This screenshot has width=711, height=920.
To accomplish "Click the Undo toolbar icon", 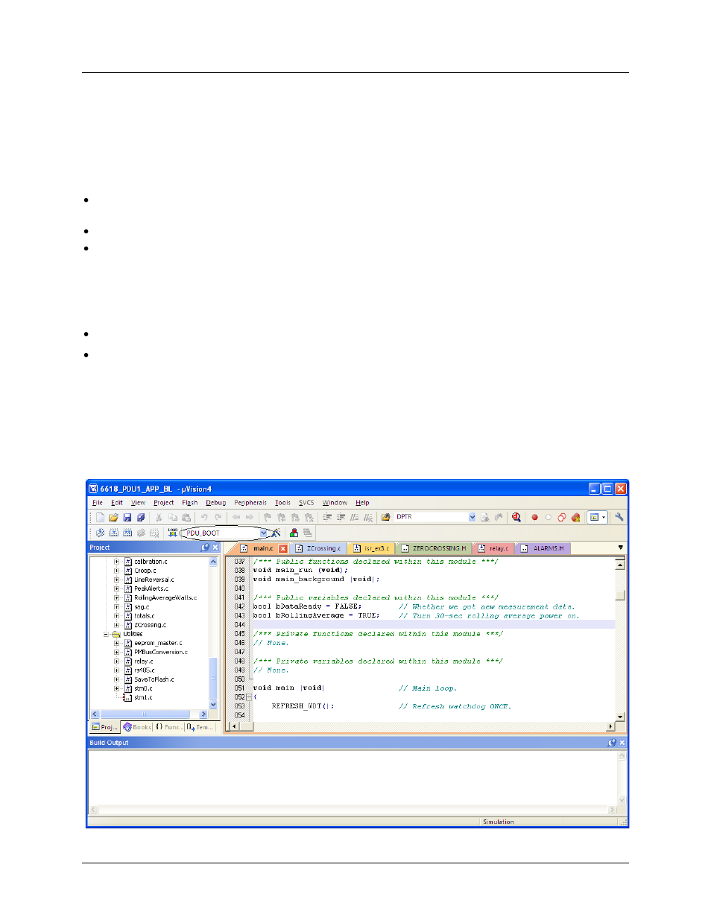I will 204,517.
